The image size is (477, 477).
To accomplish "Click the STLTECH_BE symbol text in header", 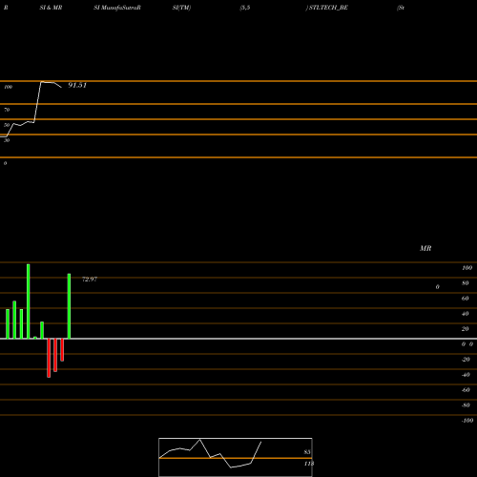I will pos(328,8).
